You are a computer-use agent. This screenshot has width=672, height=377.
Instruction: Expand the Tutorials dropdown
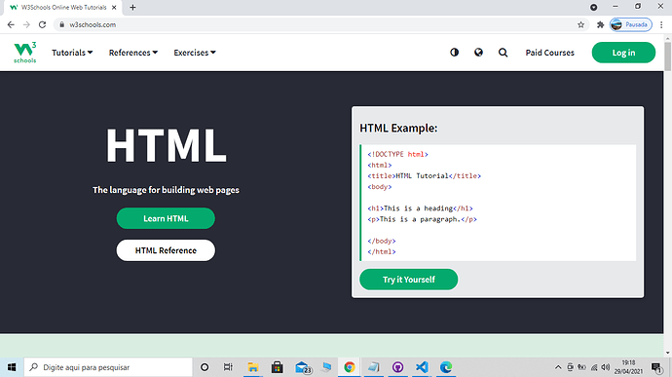(72, 53)
